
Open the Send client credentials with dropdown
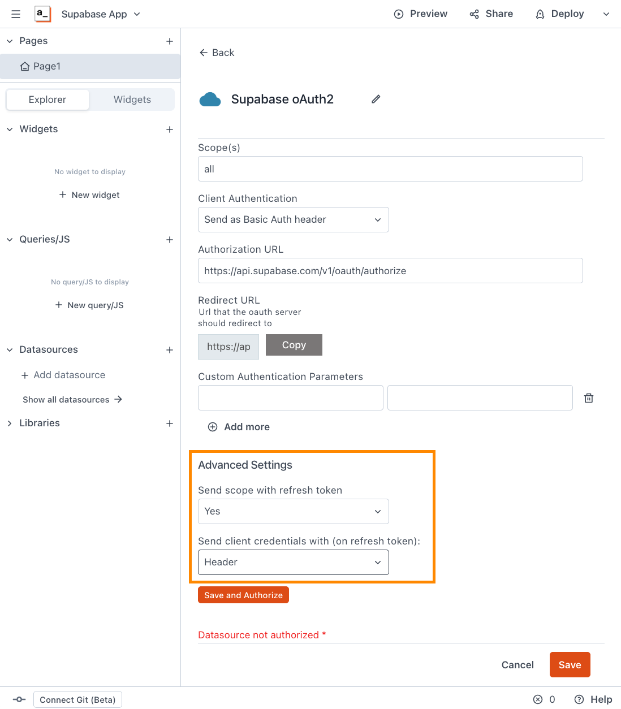tap(293, 562)
